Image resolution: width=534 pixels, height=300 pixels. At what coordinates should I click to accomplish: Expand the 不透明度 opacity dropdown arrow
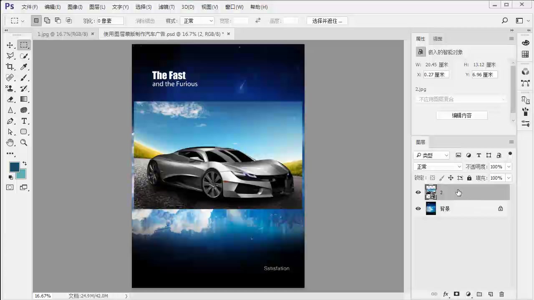coord(509,167)
